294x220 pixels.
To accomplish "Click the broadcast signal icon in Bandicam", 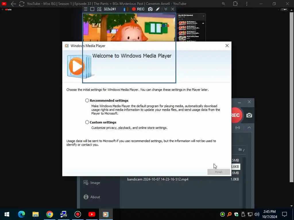I will point(237,127).
